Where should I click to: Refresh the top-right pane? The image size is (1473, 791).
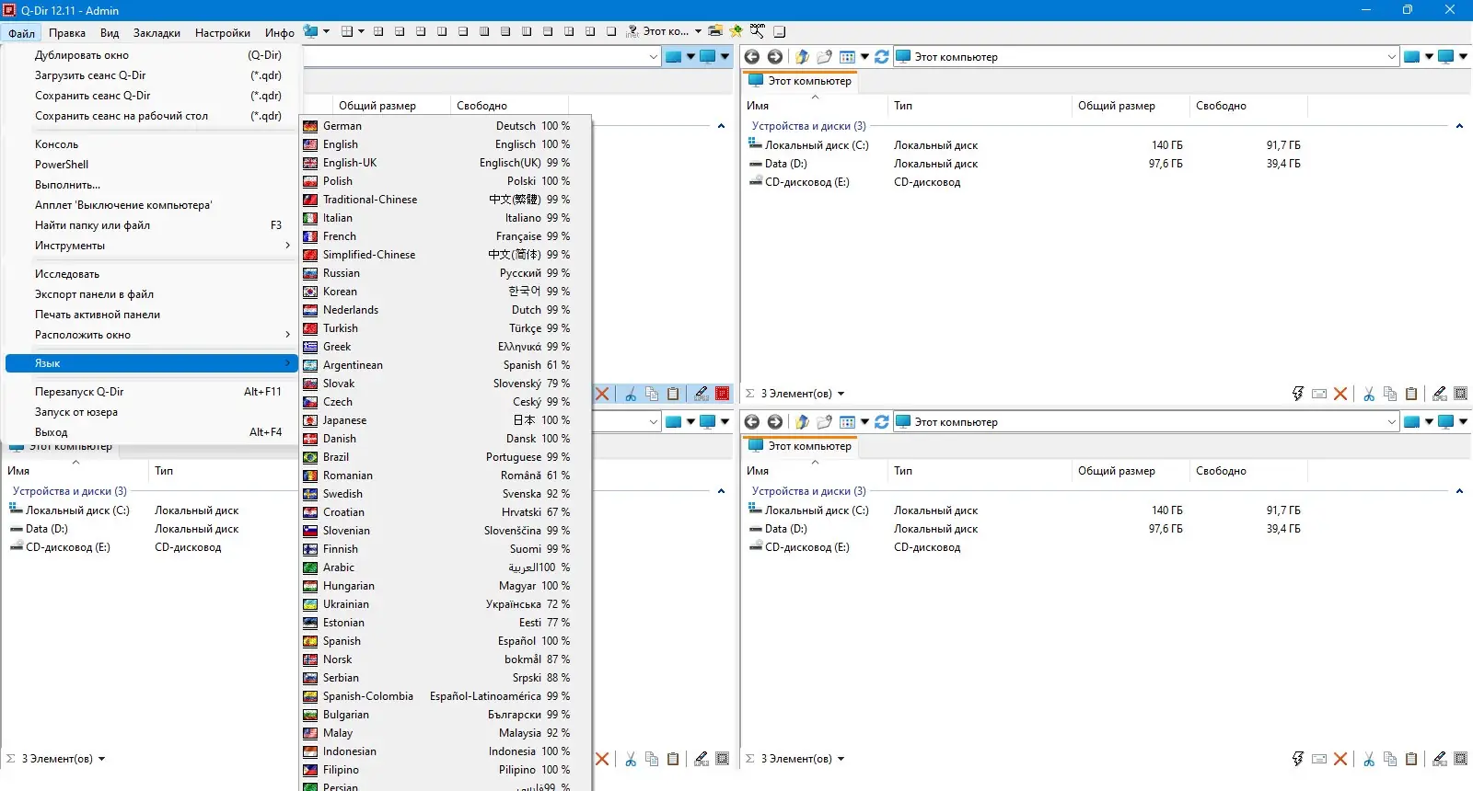click(882, 57)
